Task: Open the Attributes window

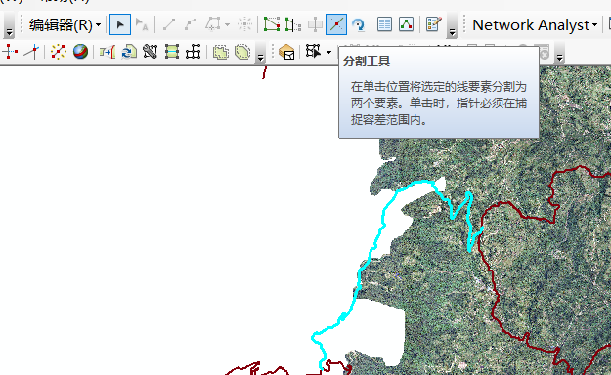Action: tap(384, 24)
